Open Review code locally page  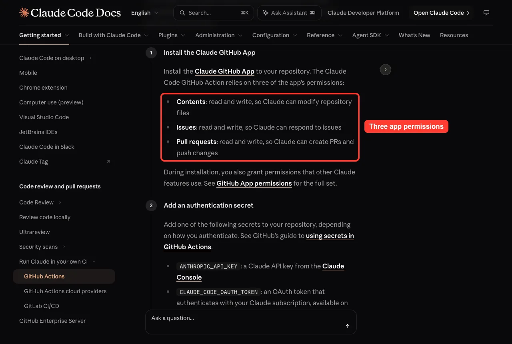45,217
